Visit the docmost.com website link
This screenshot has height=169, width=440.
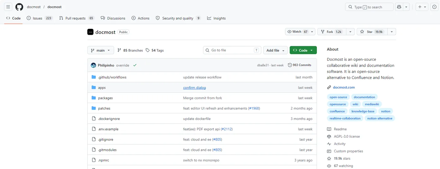pos(344,87)
